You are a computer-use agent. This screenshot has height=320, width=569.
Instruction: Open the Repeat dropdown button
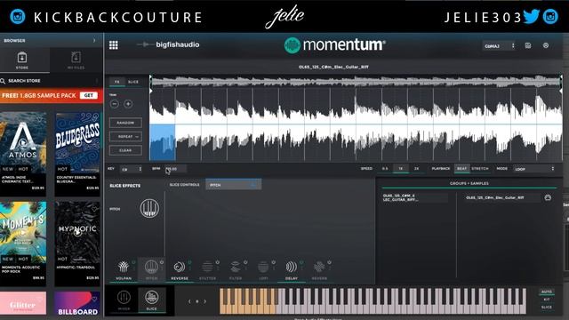[x=125, y=136]
